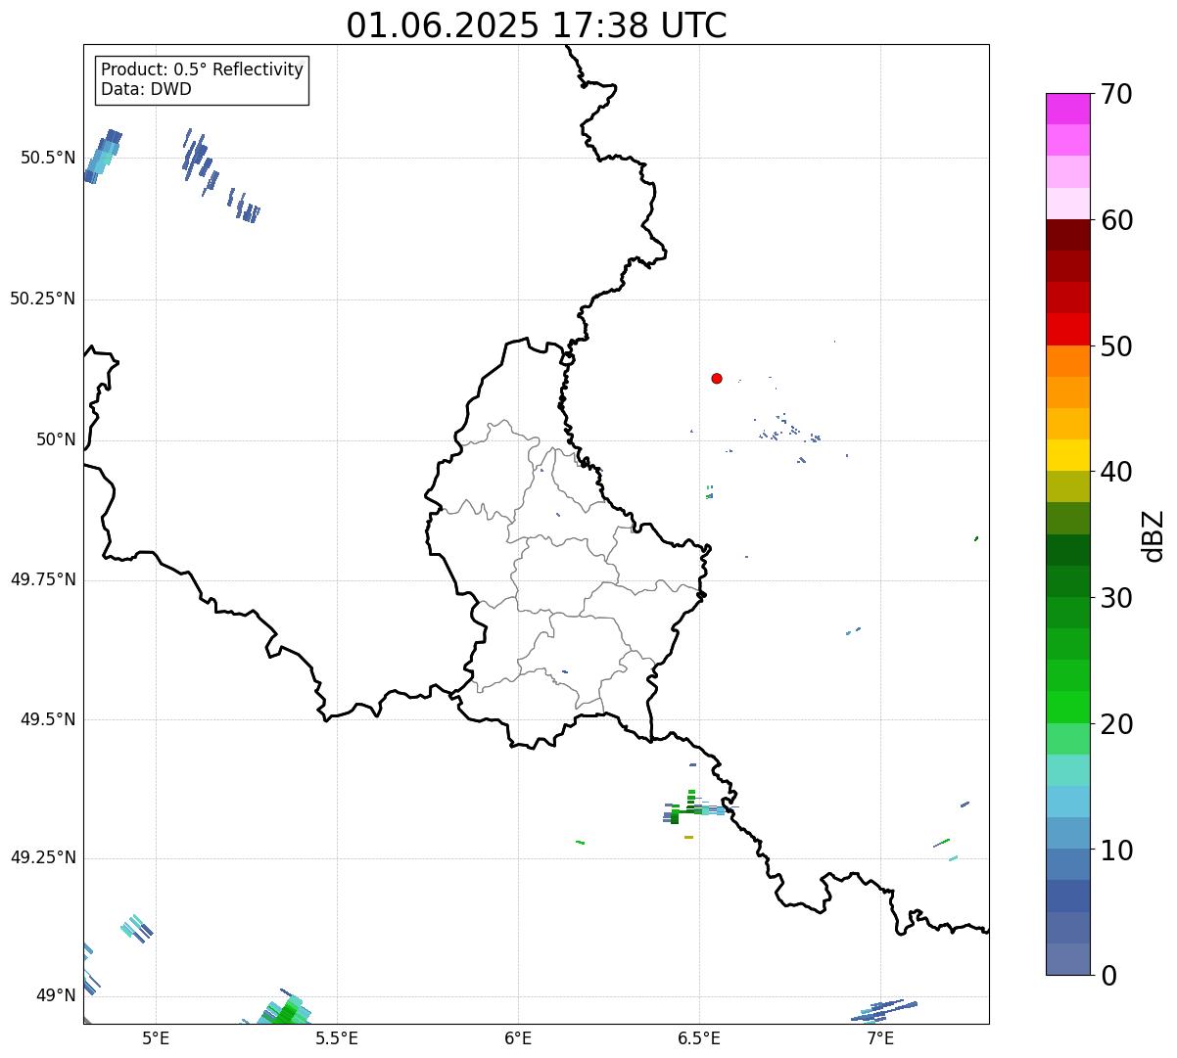
Task: Click the 0 tick label on colorbar
Action: 1108,976
